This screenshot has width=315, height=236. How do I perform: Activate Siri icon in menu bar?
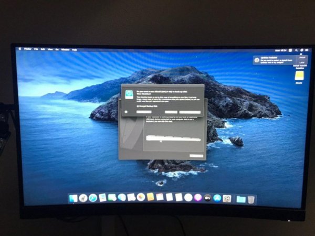(301, 50)
